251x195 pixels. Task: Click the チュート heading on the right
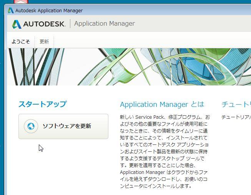pyautogui.click(x=236, y=105)
